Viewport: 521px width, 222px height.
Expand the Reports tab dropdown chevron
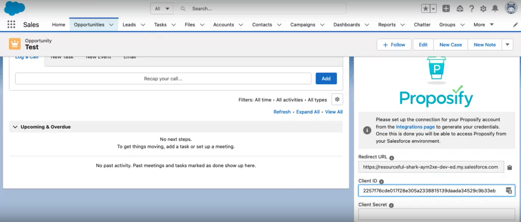point(403,25)
